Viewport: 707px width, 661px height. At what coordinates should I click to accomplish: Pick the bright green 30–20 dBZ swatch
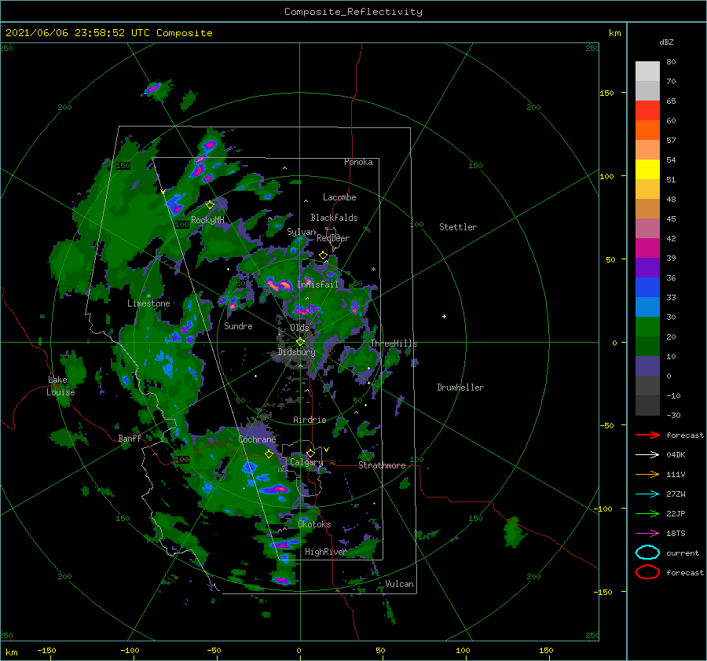(647, 327)
